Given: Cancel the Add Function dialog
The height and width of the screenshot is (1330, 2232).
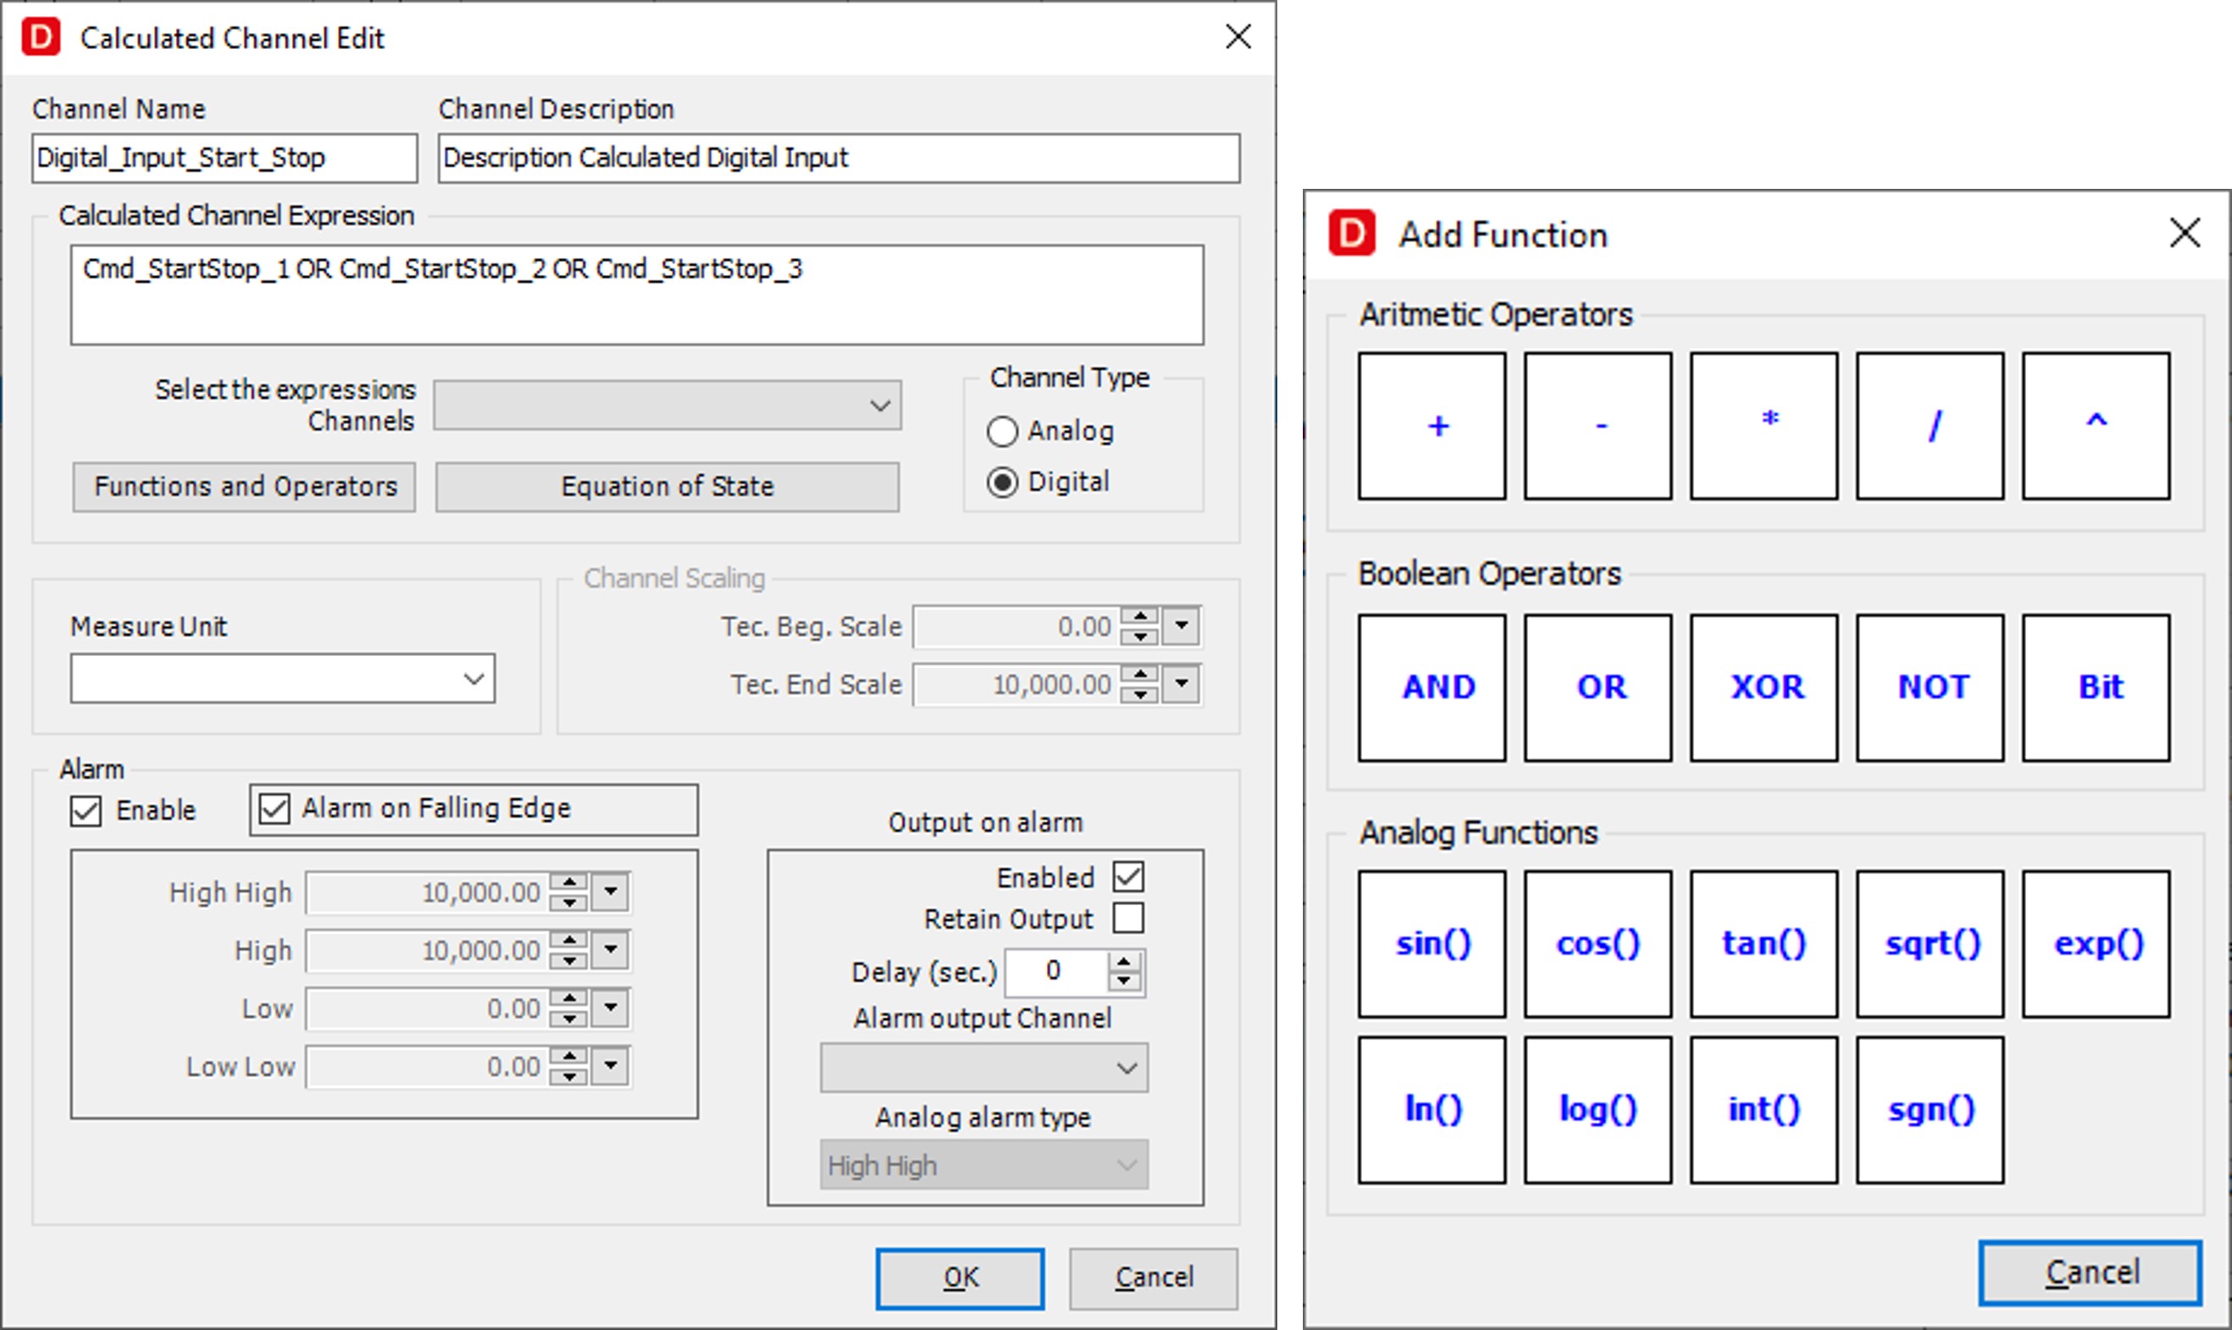Looking at the screenshot, I should coord(2091,1272).
